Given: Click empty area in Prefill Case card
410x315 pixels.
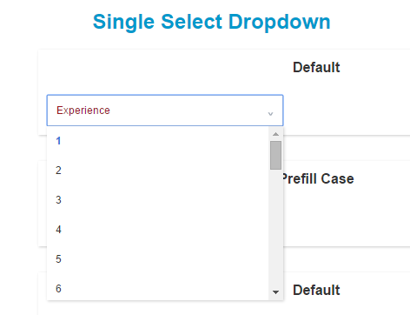Looking at the screenshot, I should (x=347, y=218).
